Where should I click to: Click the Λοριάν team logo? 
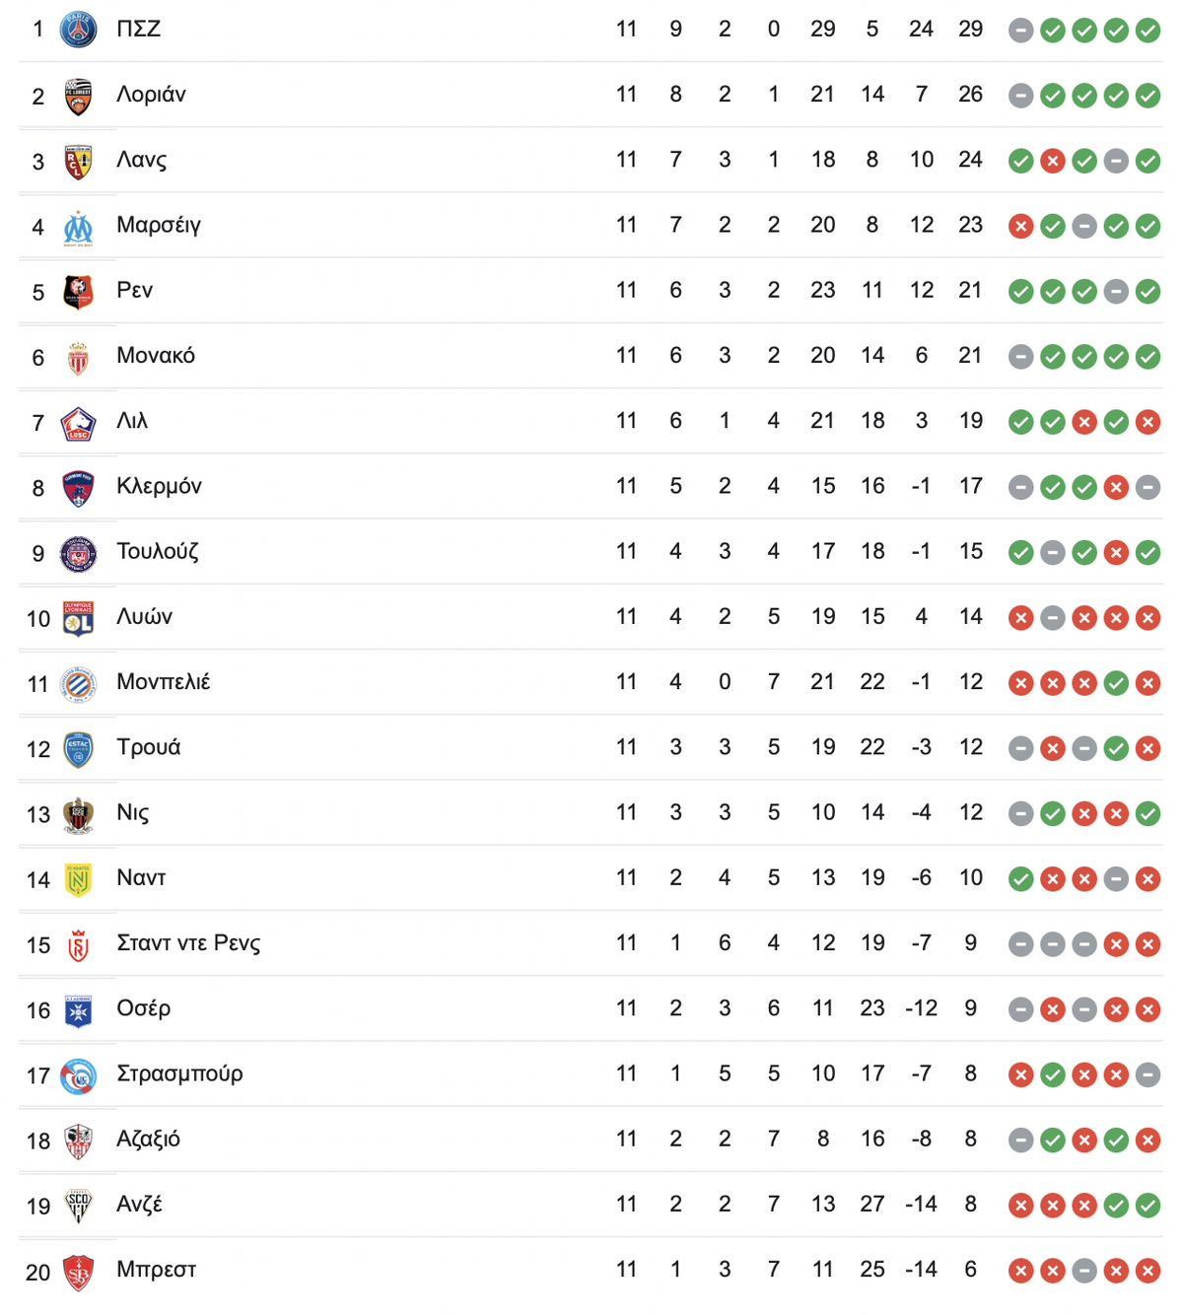78,96
